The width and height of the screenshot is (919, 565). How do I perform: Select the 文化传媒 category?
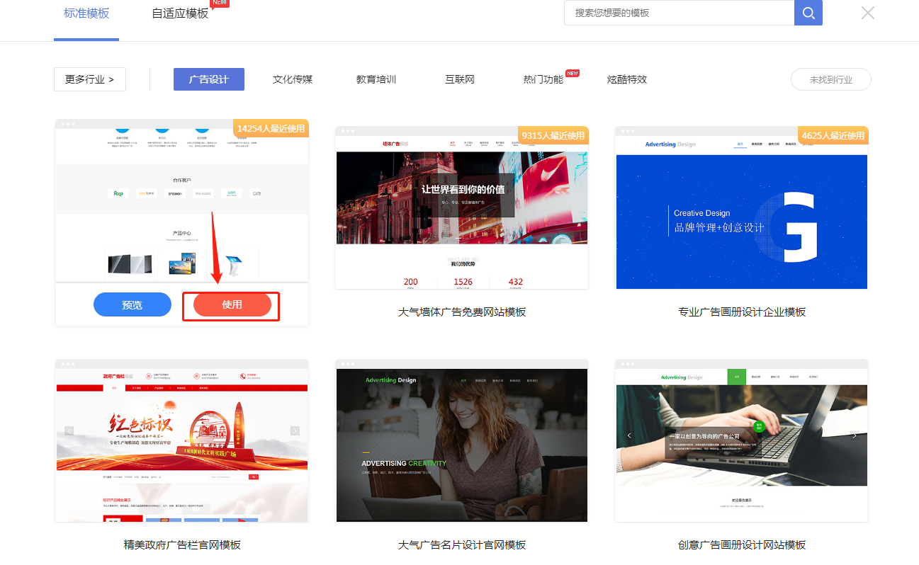point(293,79)
